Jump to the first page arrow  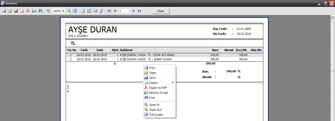tap(109, 11)
